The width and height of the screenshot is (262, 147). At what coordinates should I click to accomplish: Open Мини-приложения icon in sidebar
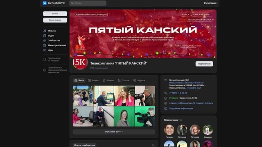(45, 45)
